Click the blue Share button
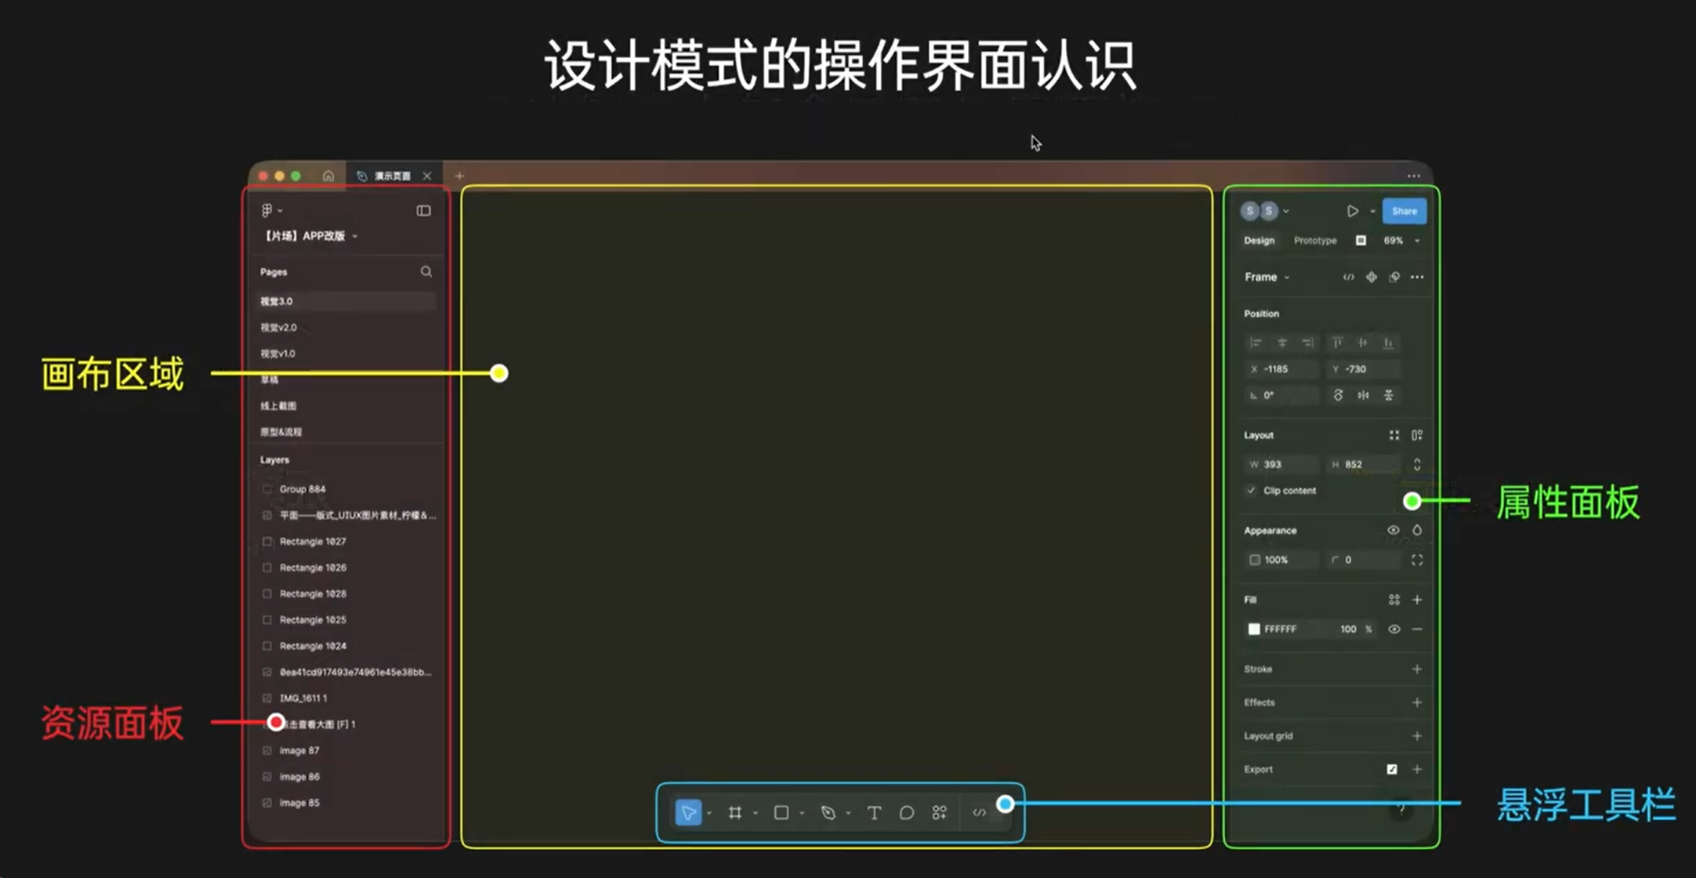The image size is (1696, 878). point(1404,211)
